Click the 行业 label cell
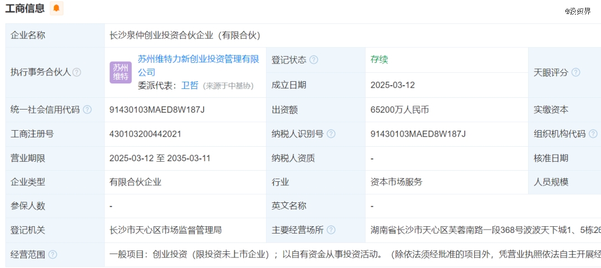Viewport: 601px width, 268px height. click(x=316, y=182)
